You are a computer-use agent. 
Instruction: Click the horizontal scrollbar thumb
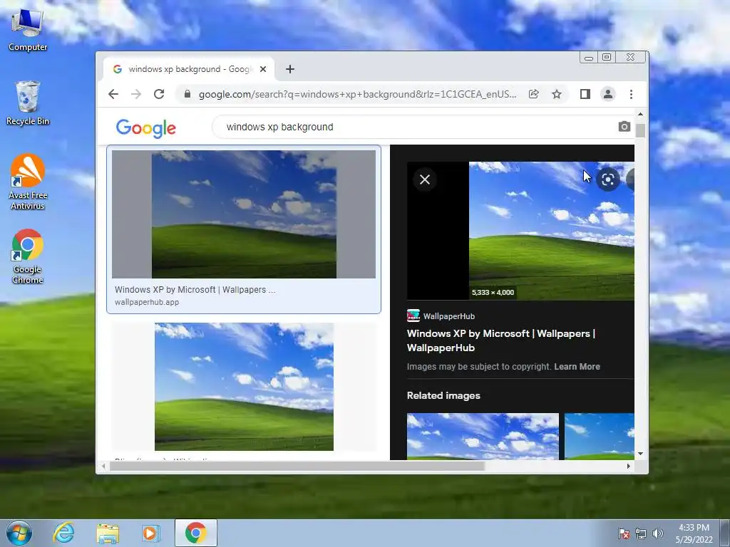point(297,466)
